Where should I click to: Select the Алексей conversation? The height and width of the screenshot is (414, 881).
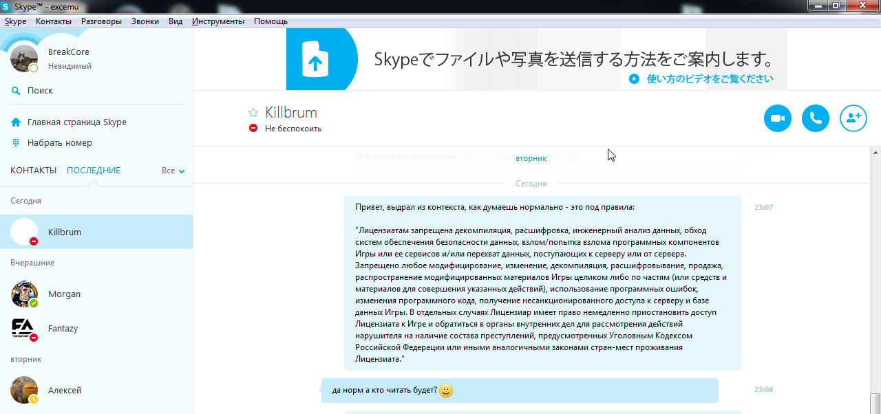[96, 390]
